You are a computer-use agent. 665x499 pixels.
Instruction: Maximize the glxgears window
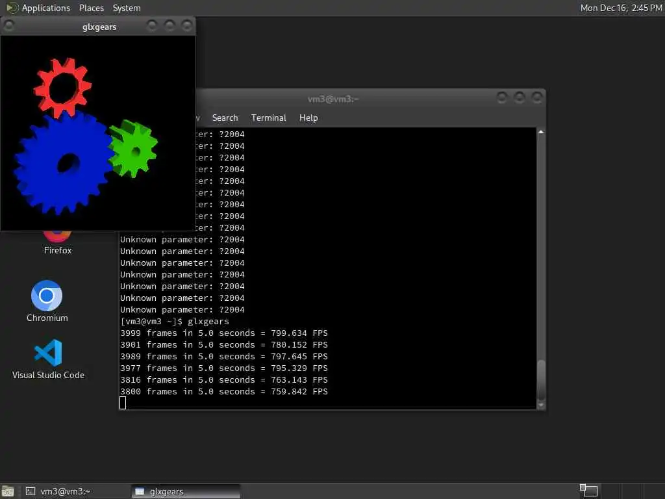pyautogui.click(x=169, y=26)
